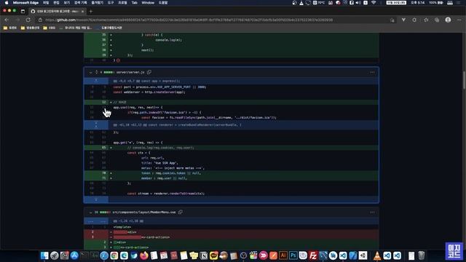This screenshot has height=262, width=466.
Task: Copy the MemberMenu.vue file path
Action: click(x=181, y=212)
